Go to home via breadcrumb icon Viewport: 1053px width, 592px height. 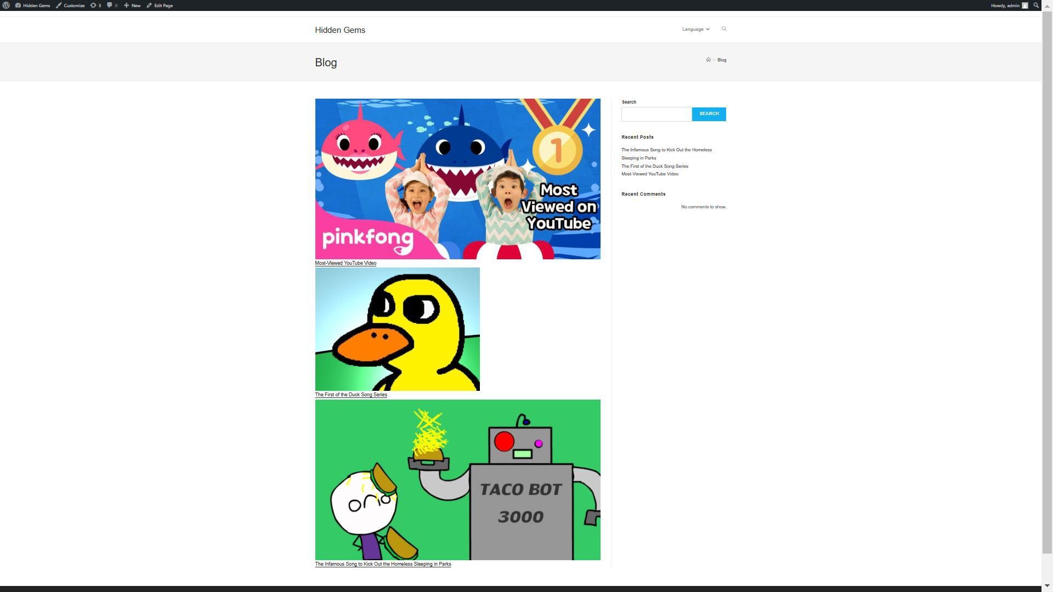coord(708,60)
